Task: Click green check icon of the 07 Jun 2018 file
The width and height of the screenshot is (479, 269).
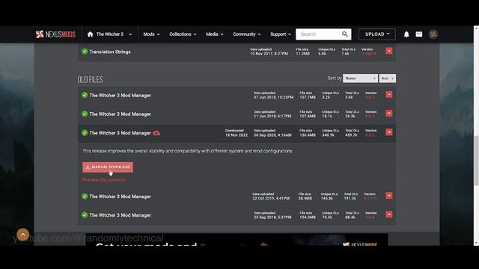Action: coord(85,95)
